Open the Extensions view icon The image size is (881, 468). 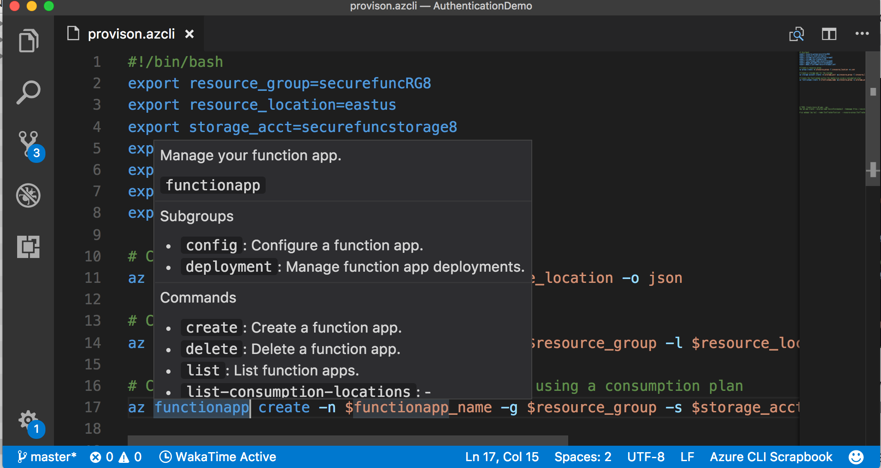[28, 247]
